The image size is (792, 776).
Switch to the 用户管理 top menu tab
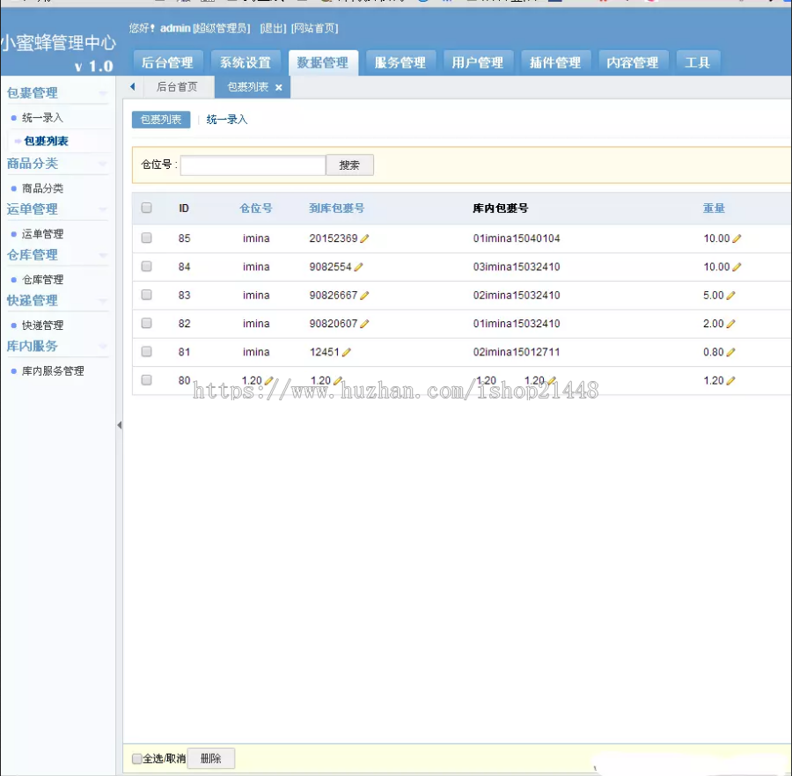[478, 62]
